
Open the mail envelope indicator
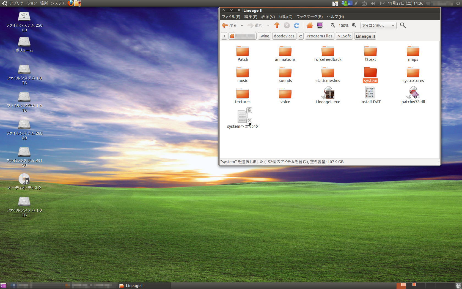coord(383,3)
